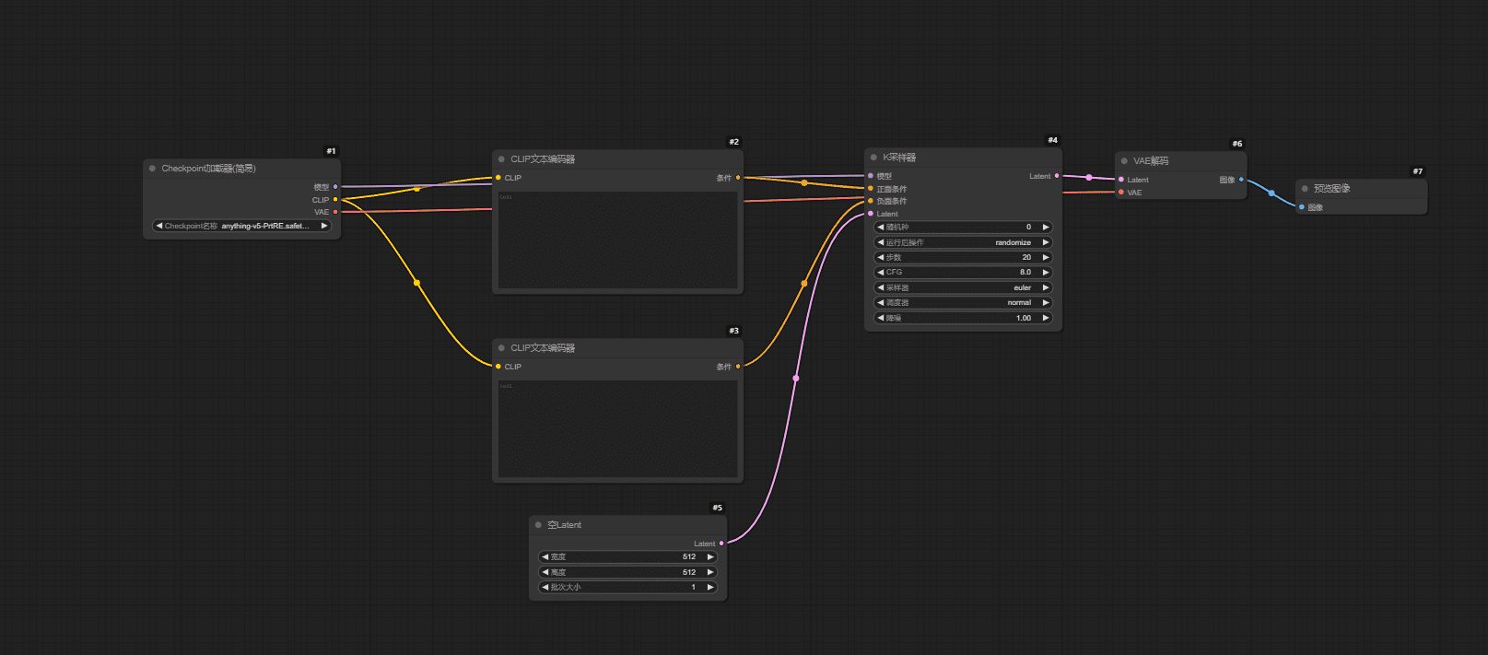Increase 步数 with its right arrow
The image size is (1488, 655).
1046,257
